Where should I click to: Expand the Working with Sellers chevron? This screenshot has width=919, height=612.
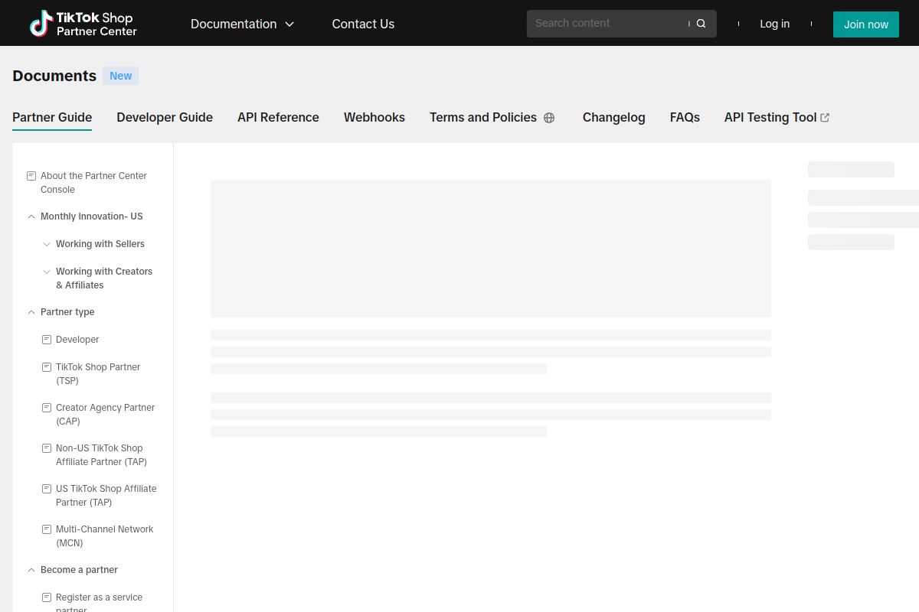(x=47, y=244)
